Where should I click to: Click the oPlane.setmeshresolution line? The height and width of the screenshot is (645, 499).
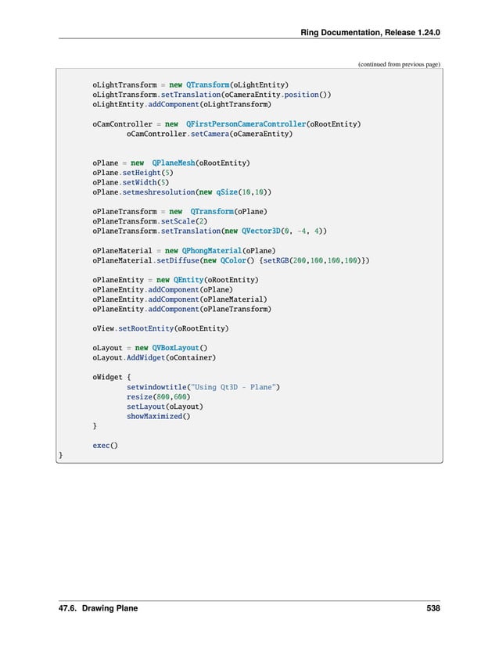[x=181, y=192]
